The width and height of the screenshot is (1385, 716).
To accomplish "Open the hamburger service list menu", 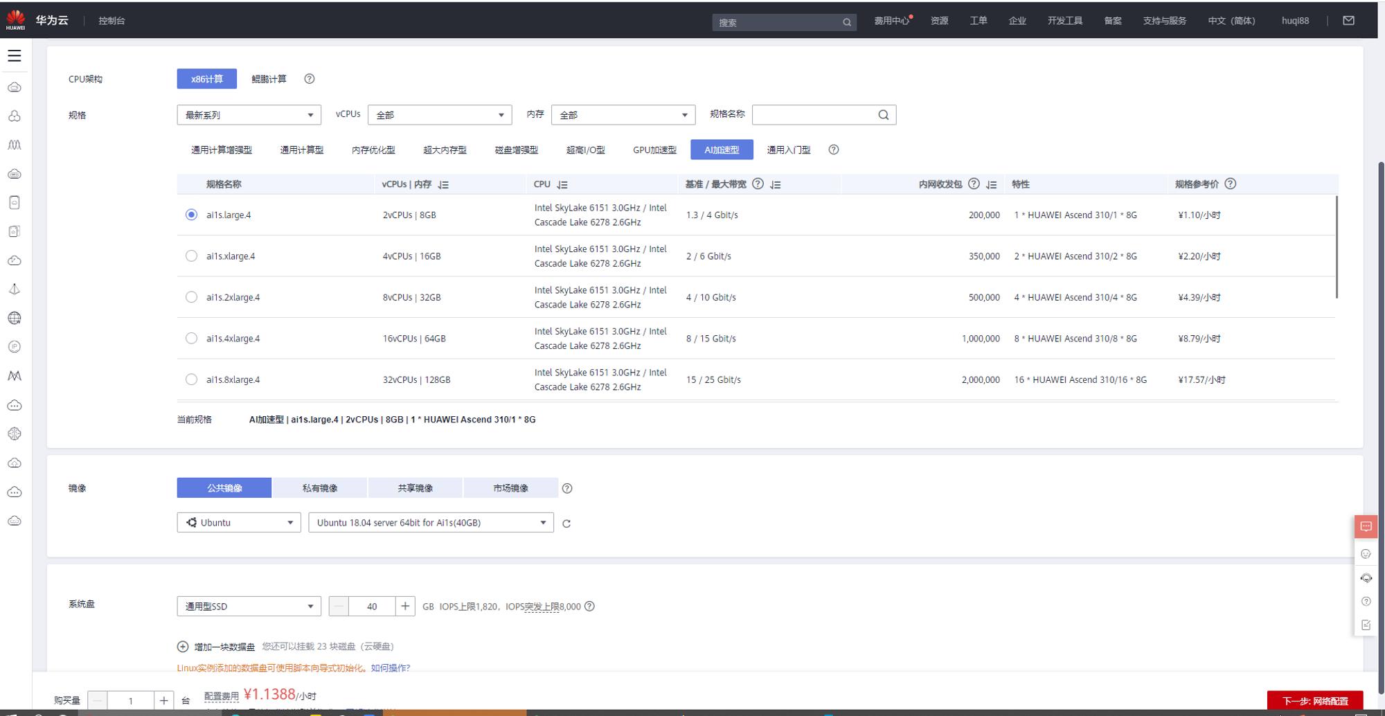I will [15, 56].
